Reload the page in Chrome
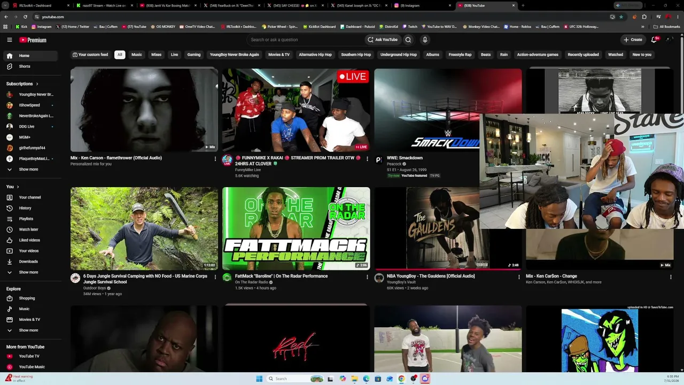Image resolution: width=684 pixels, height=385 pixels. pos(25,17)
